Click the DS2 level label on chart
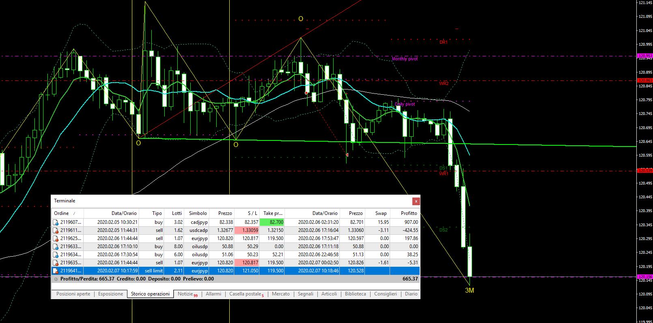Viewport: 653px width, 323px height. (x=443, y=230)
